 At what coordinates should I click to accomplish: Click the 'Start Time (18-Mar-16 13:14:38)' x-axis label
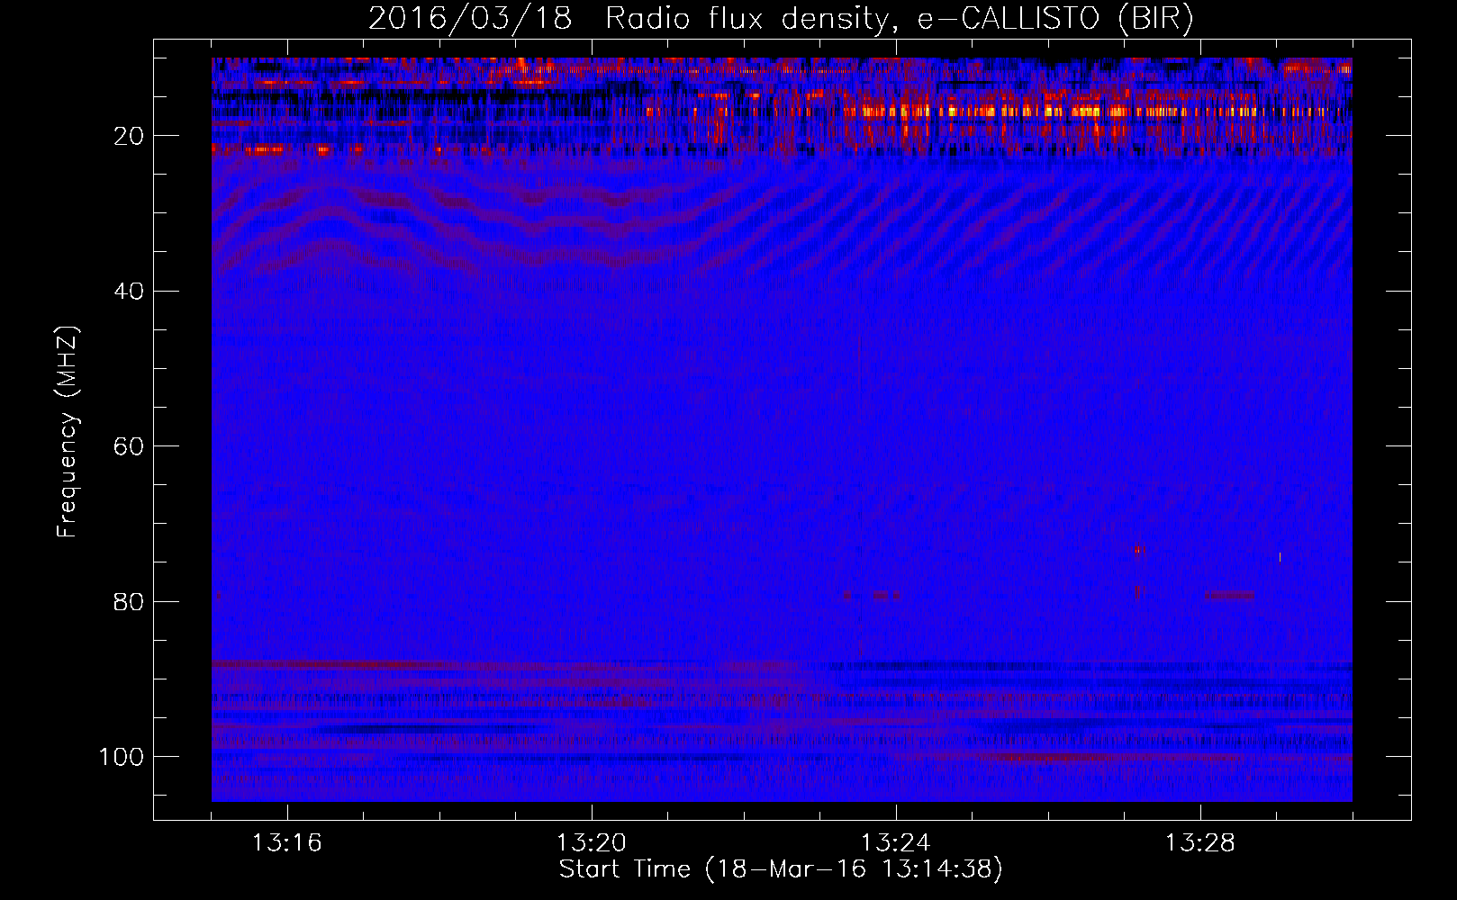point(781,868)
